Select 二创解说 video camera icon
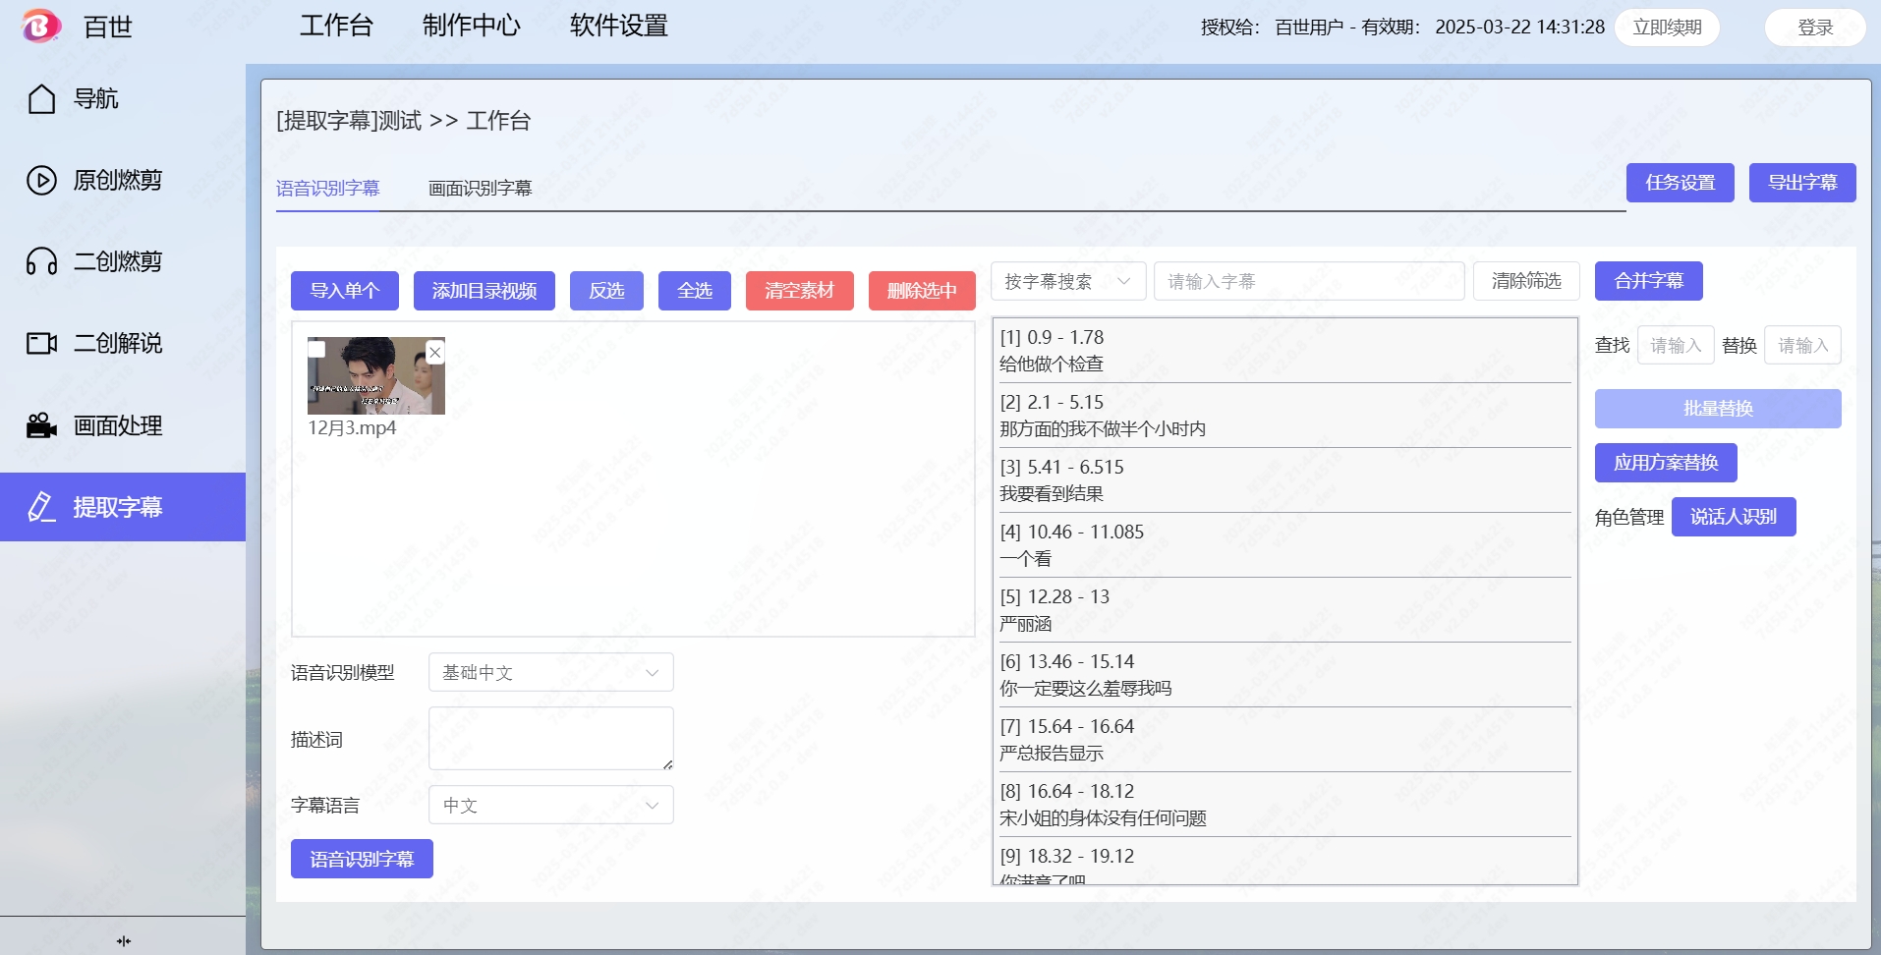This screenshot has width=1881, height=955. click(x=41, y=344)
